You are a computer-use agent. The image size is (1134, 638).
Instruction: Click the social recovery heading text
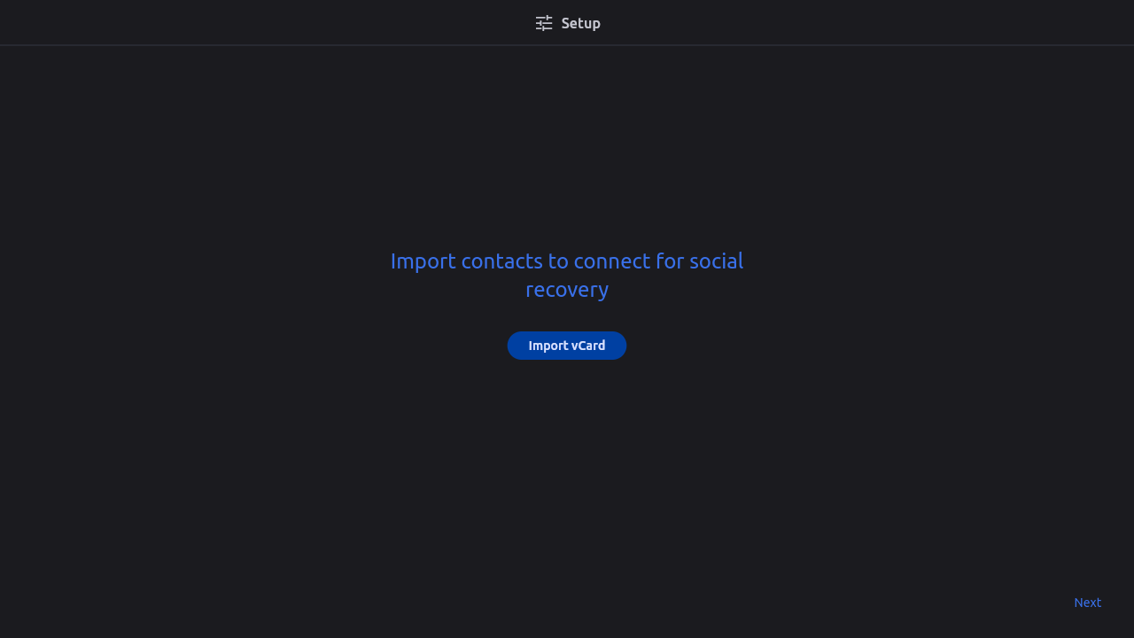pyautogui.click(x=567, y=275)
